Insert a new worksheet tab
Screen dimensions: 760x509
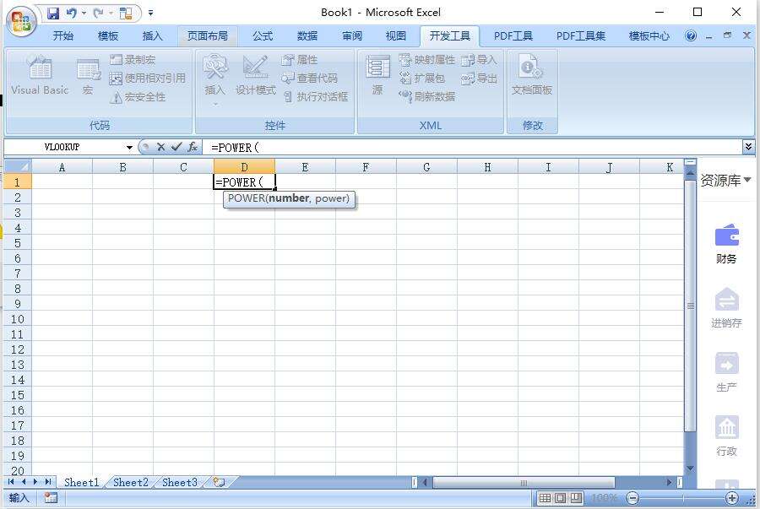tap(219, 482)
